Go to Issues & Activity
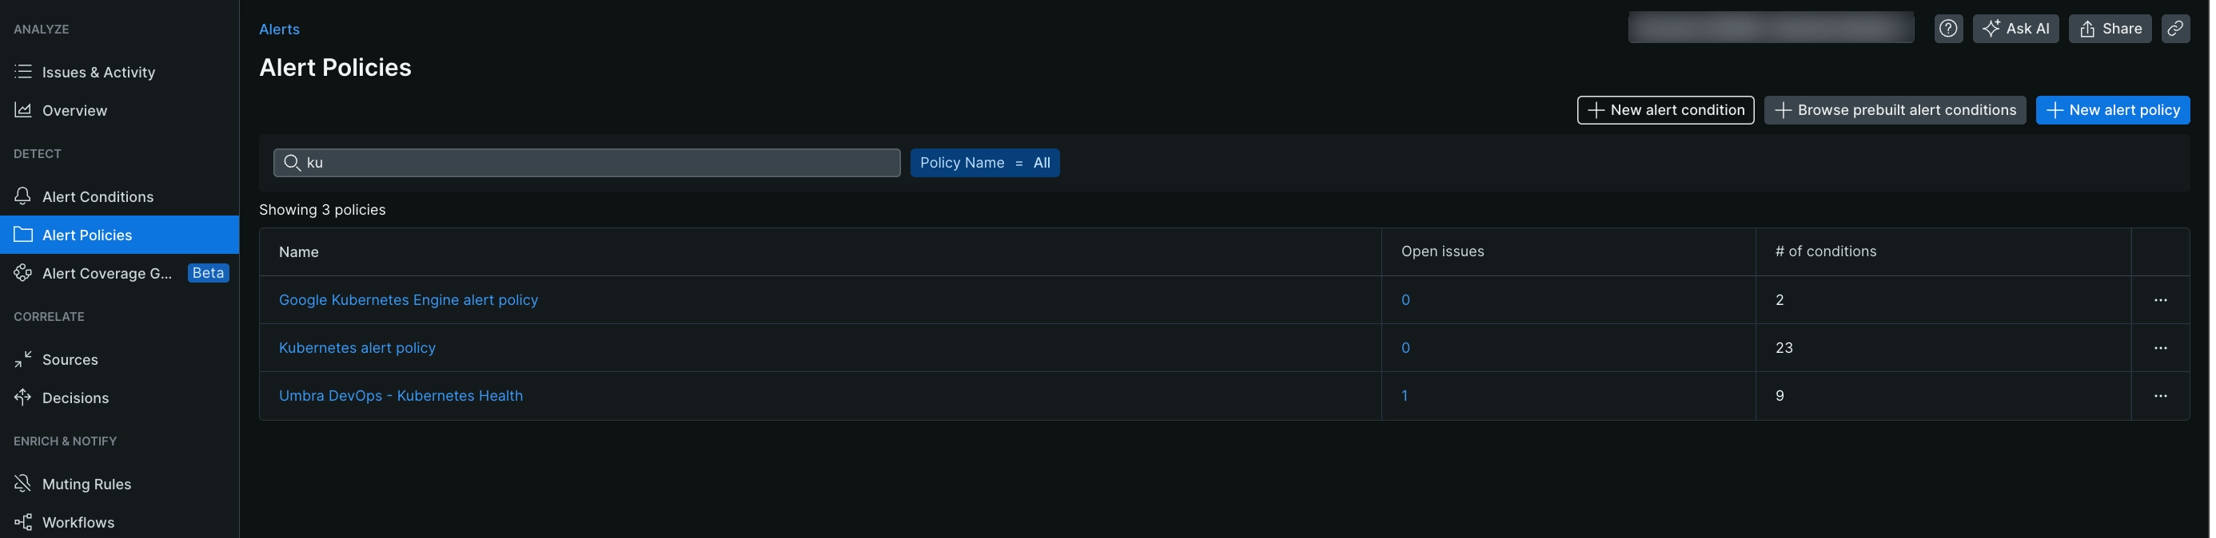The width and height of the screenshot is (2216, 538). (98, 72)
